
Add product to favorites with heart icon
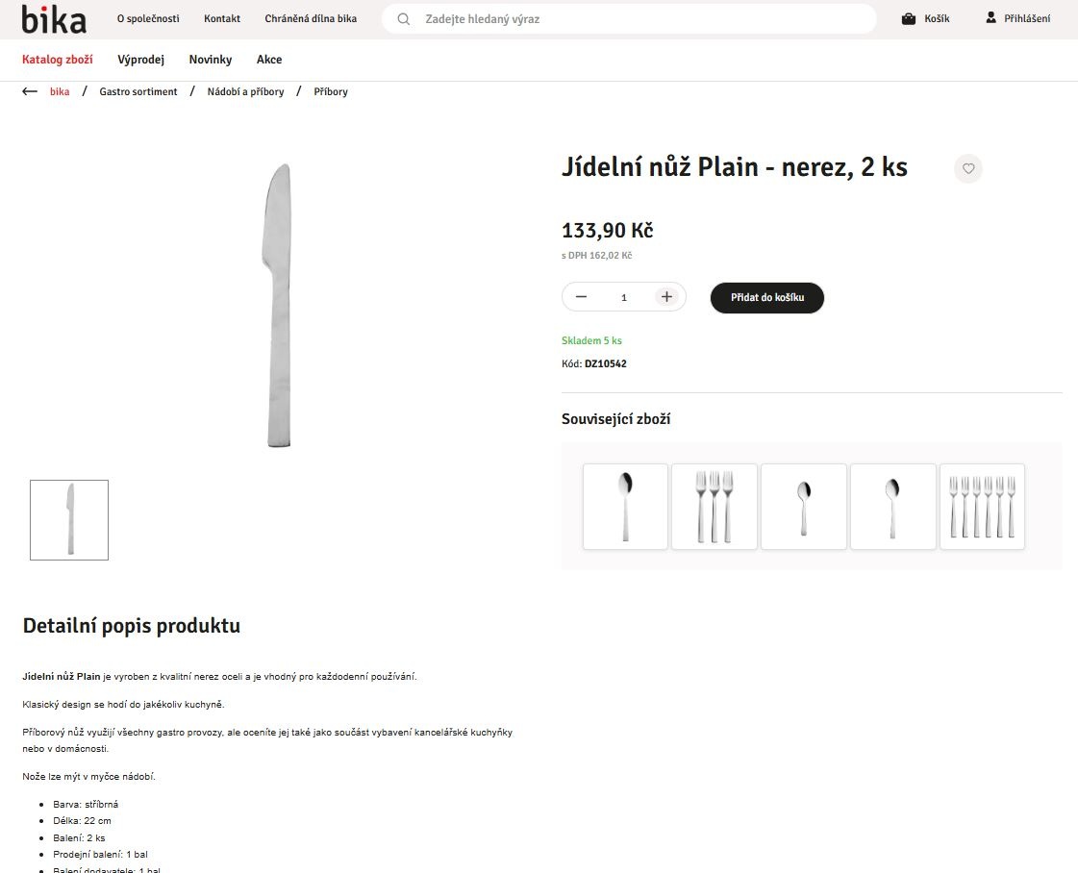(x=968, y=169)
